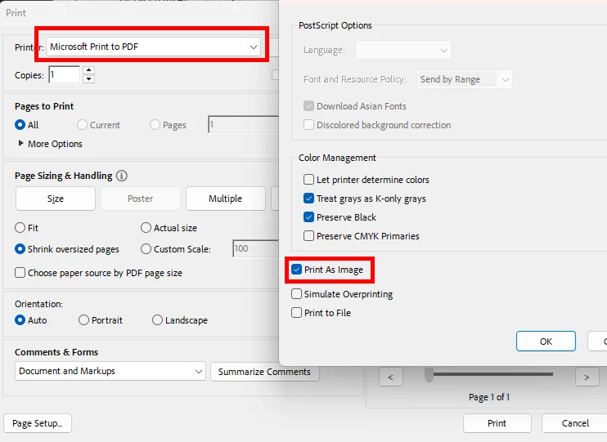Open Comments & Forms dropdown
This screenshot has width=607, height=442.
[110, 371]
